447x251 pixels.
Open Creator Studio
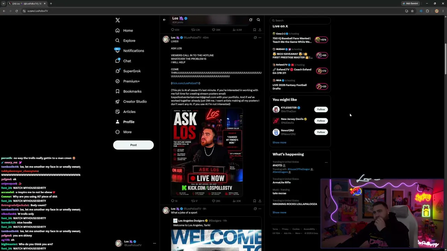pos(131,101)
